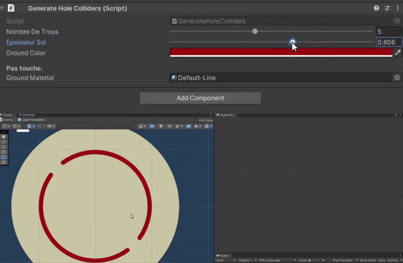Toggle the Auto Save checkbox
Viewport: 403px width, 263px height.
[196, 120]
